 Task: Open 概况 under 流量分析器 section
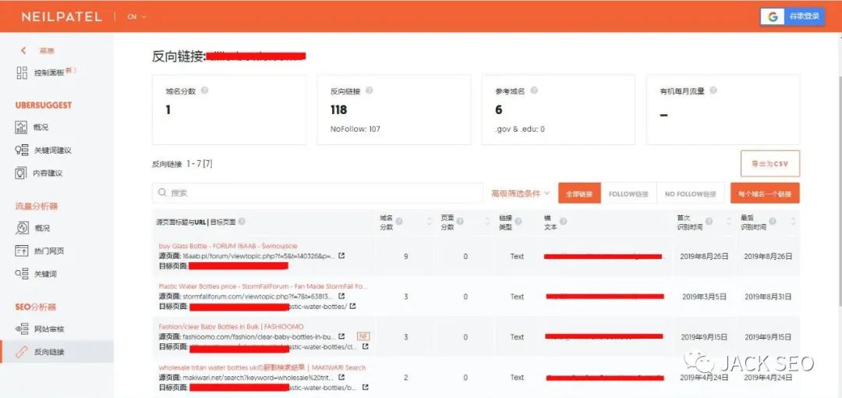(x=32, y=228)
